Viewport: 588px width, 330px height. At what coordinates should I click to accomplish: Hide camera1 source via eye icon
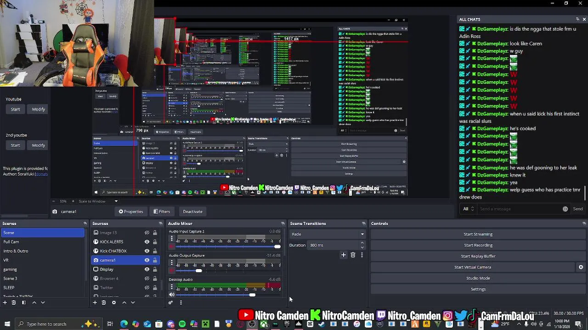coord(147,260)
